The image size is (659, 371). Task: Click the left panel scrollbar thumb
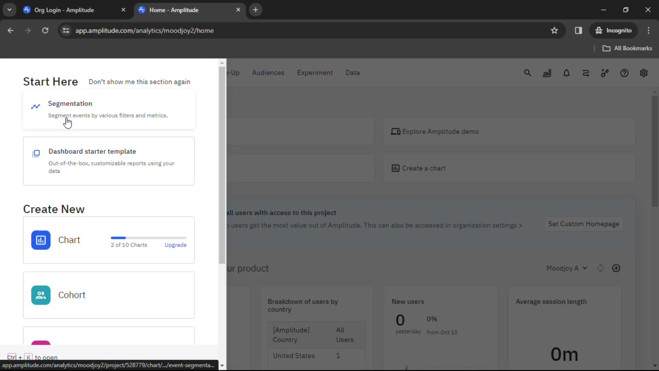[x=222, y=165]
